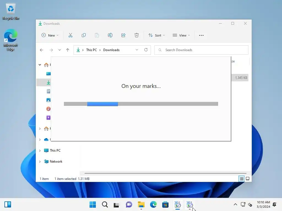Open Microsoft Store from the taskbar
The width and height of the screenshot is (282, 211).
click(165, 204)
